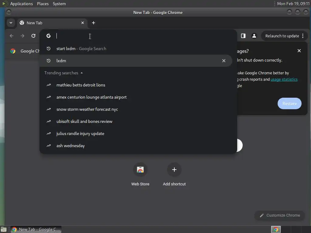The width and height of the screenshot is (311, 233).
Task: Remove the lxdm suggestion with X
Action: click(224, 61)
